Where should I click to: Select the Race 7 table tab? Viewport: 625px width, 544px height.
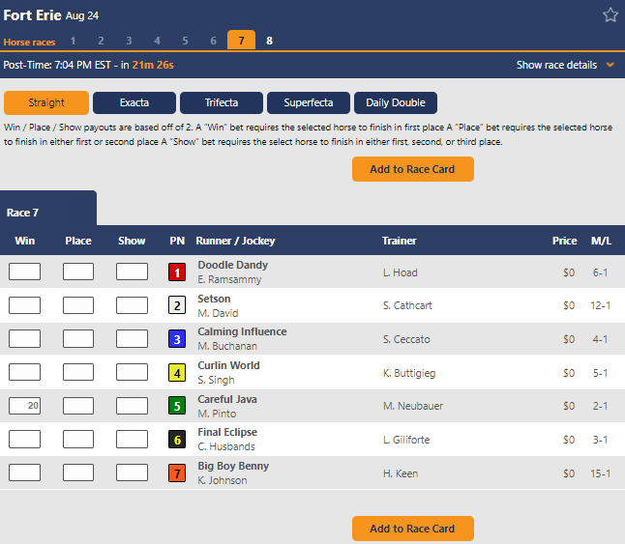click(x=48, y=209)
